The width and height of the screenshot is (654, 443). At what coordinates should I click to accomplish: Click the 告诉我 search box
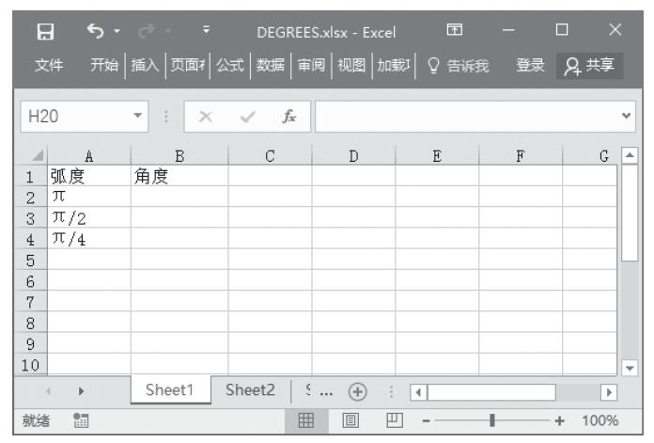coord(454,64)
